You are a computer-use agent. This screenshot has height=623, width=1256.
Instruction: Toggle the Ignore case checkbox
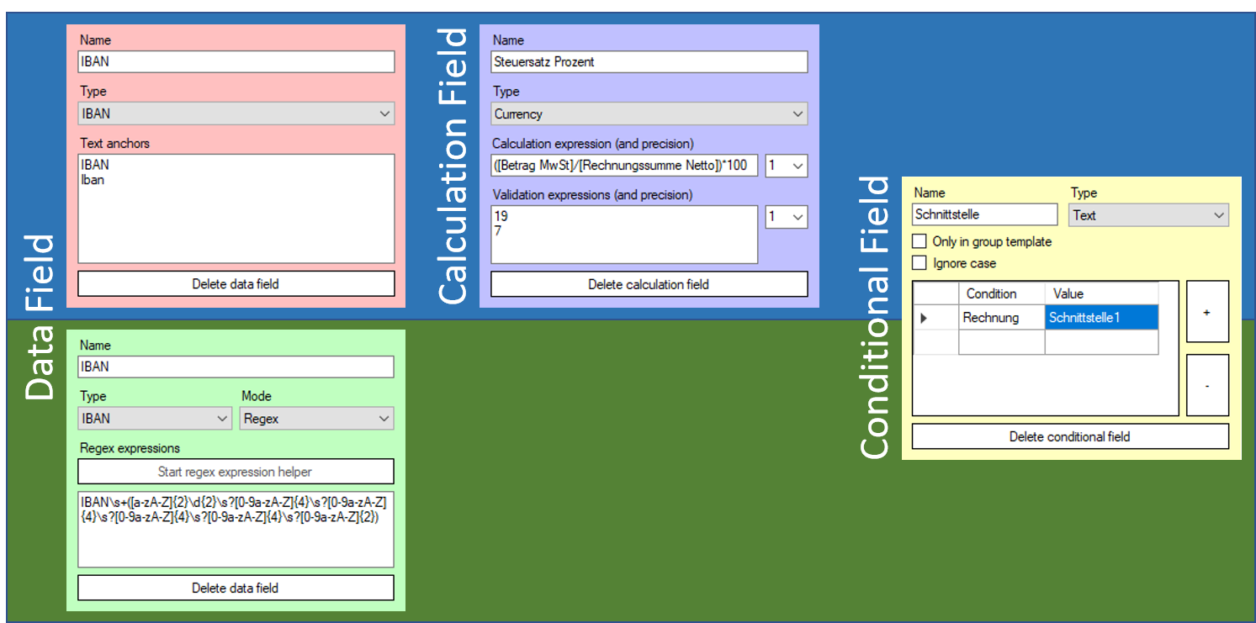919,263
